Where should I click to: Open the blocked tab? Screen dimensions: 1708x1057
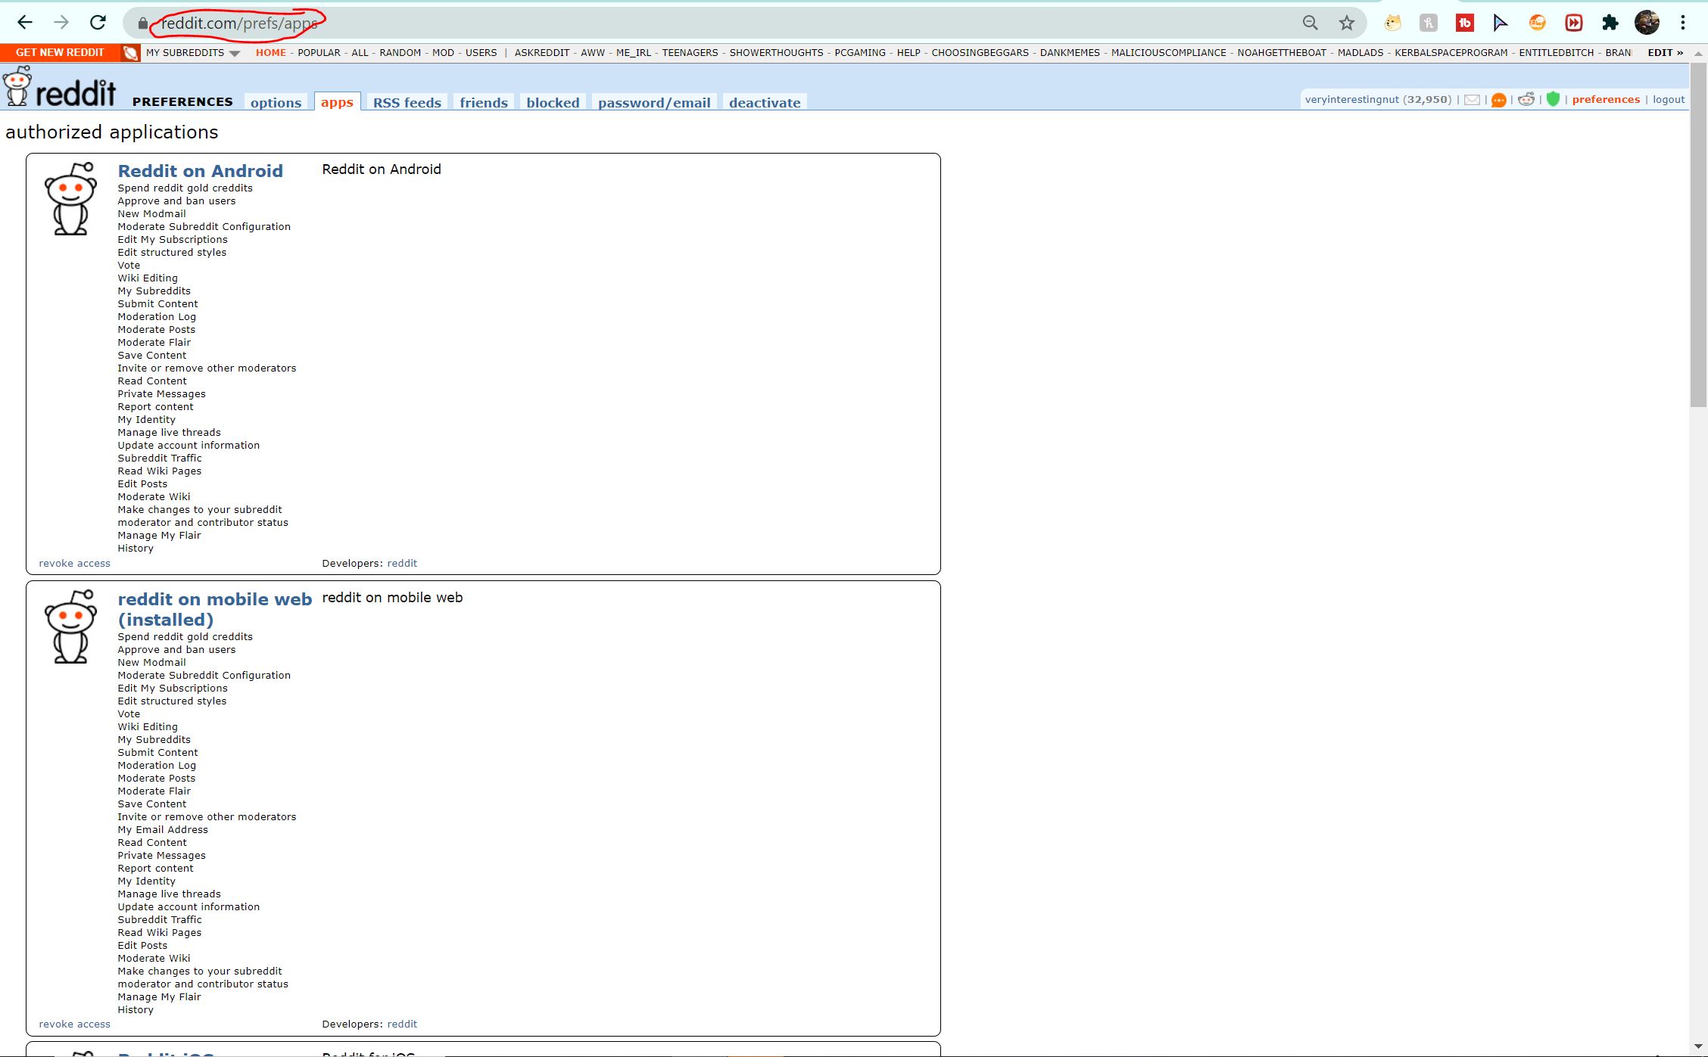[x=553, y=102]
